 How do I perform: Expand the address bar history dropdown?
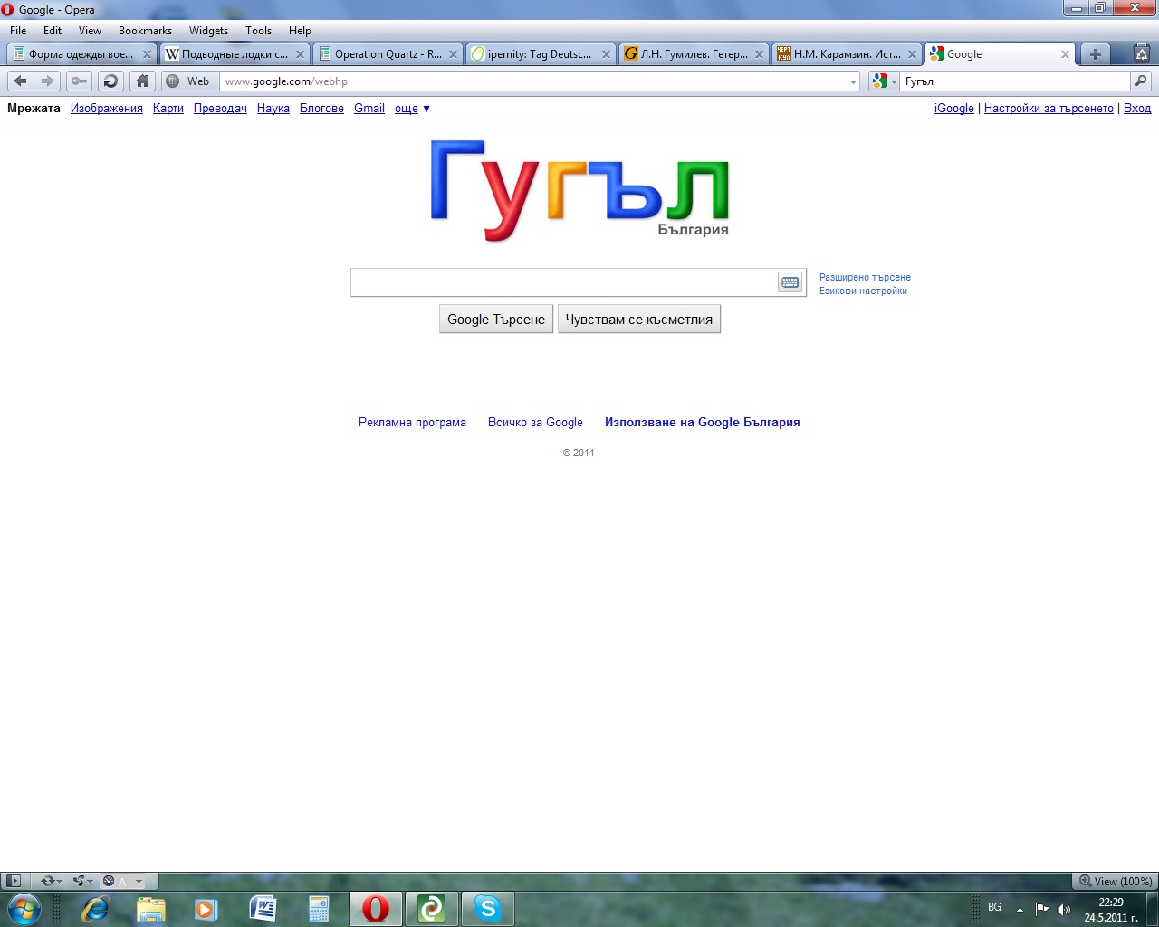click(853, 81)
